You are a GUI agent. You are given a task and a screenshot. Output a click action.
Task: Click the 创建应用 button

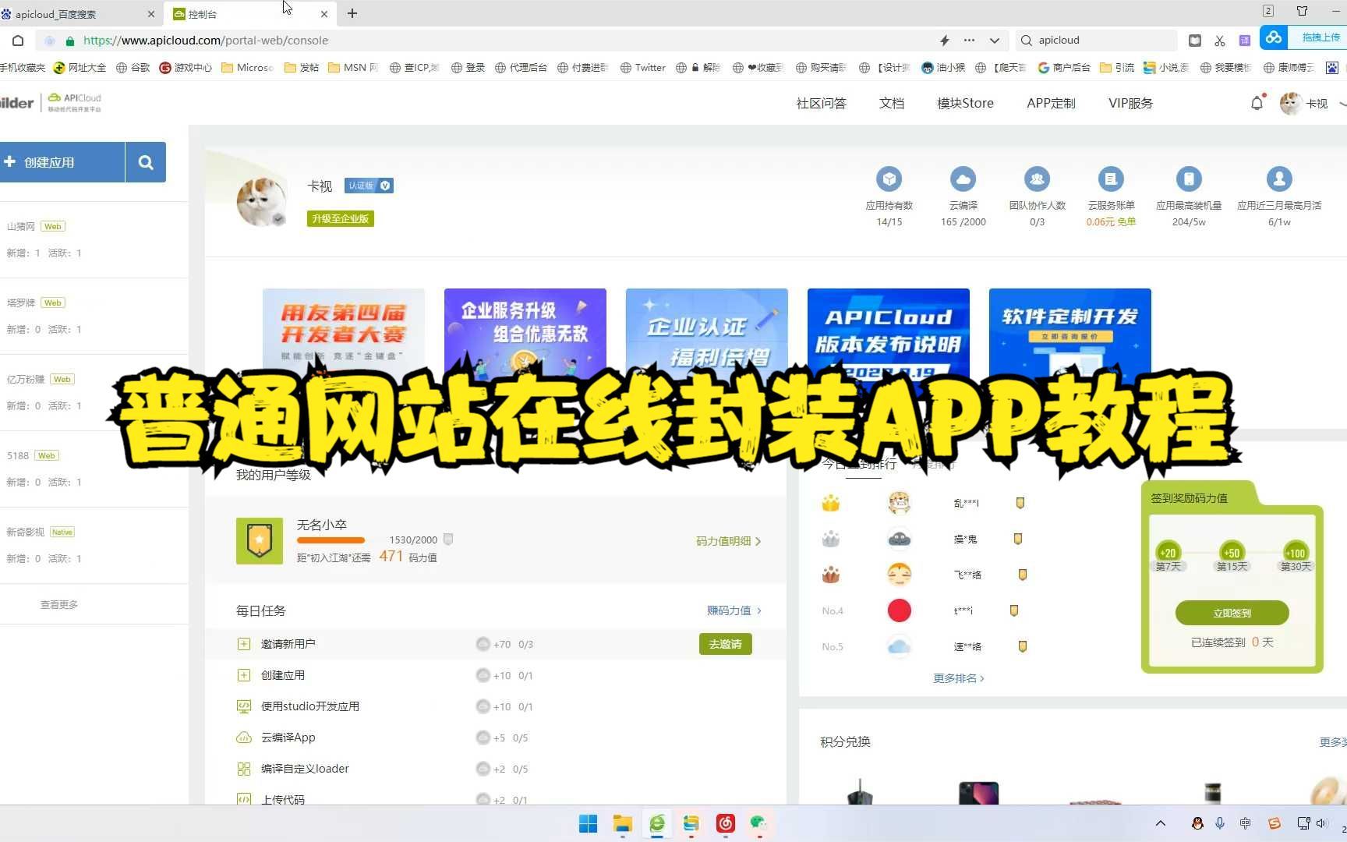click(x=62, y=162)
